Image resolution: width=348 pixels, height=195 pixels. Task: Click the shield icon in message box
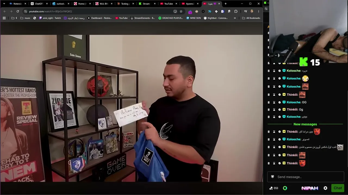272,177
